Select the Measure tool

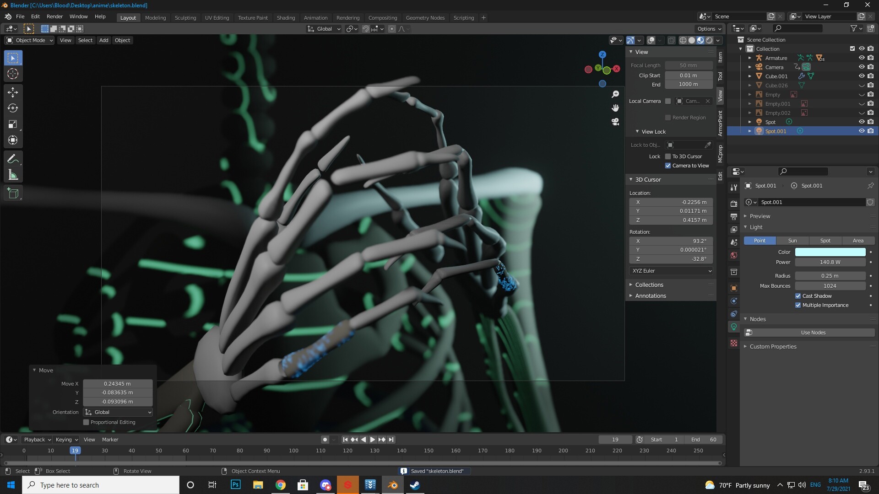[13, 175]
